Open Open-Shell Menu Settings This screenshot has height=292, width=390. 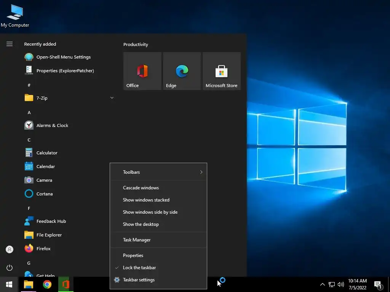[70, 57]
